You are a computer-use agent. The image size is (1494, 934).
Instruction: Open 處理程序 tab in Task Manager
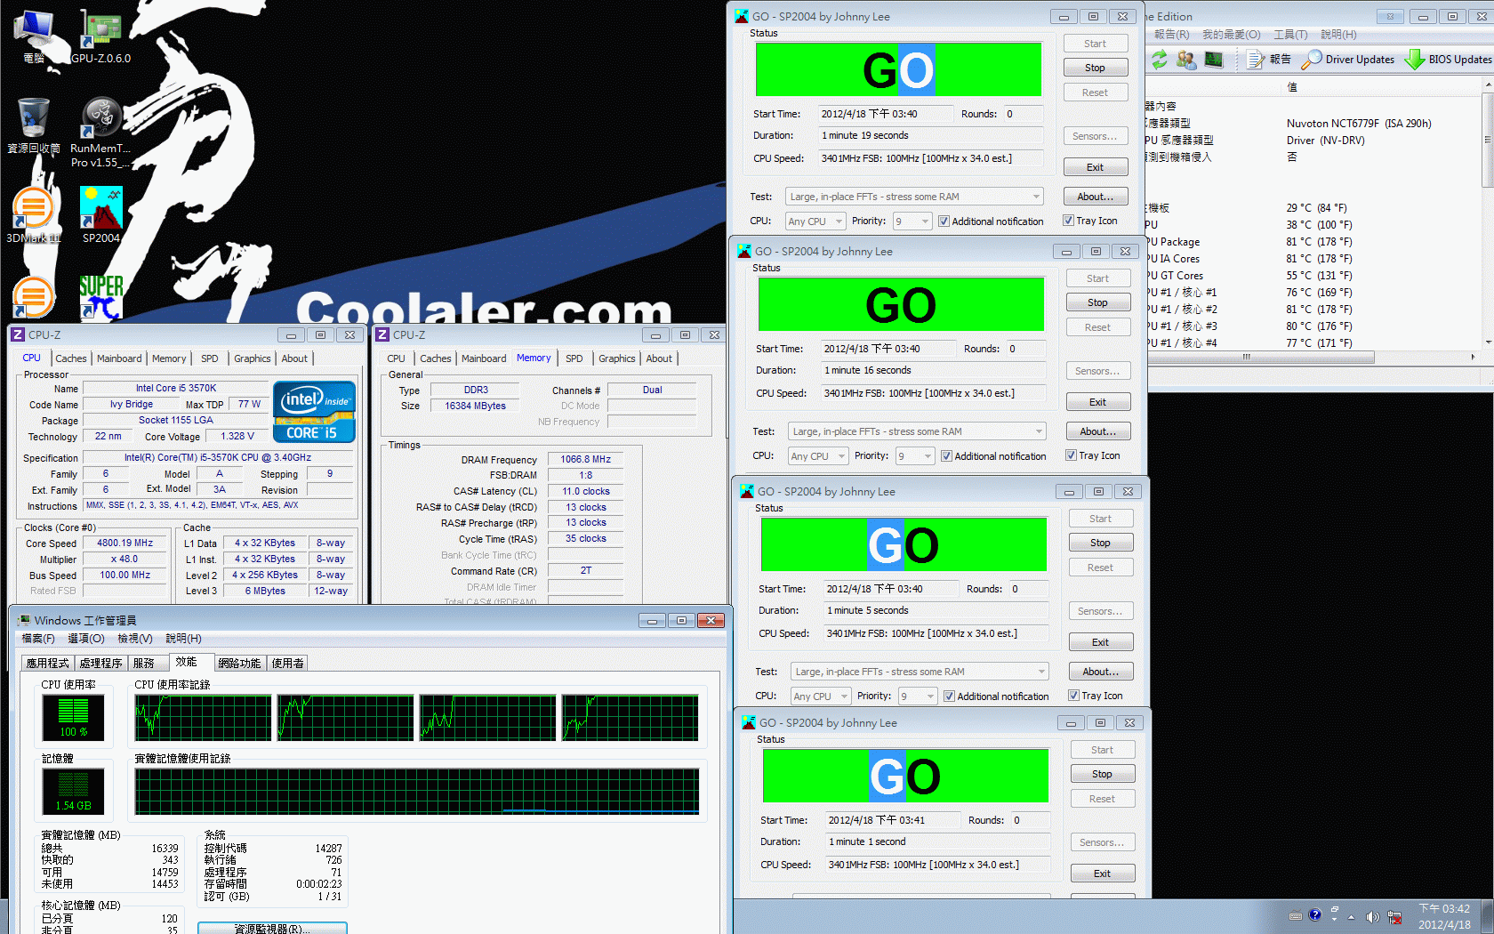pyautogui.click(x=100, y=663)
